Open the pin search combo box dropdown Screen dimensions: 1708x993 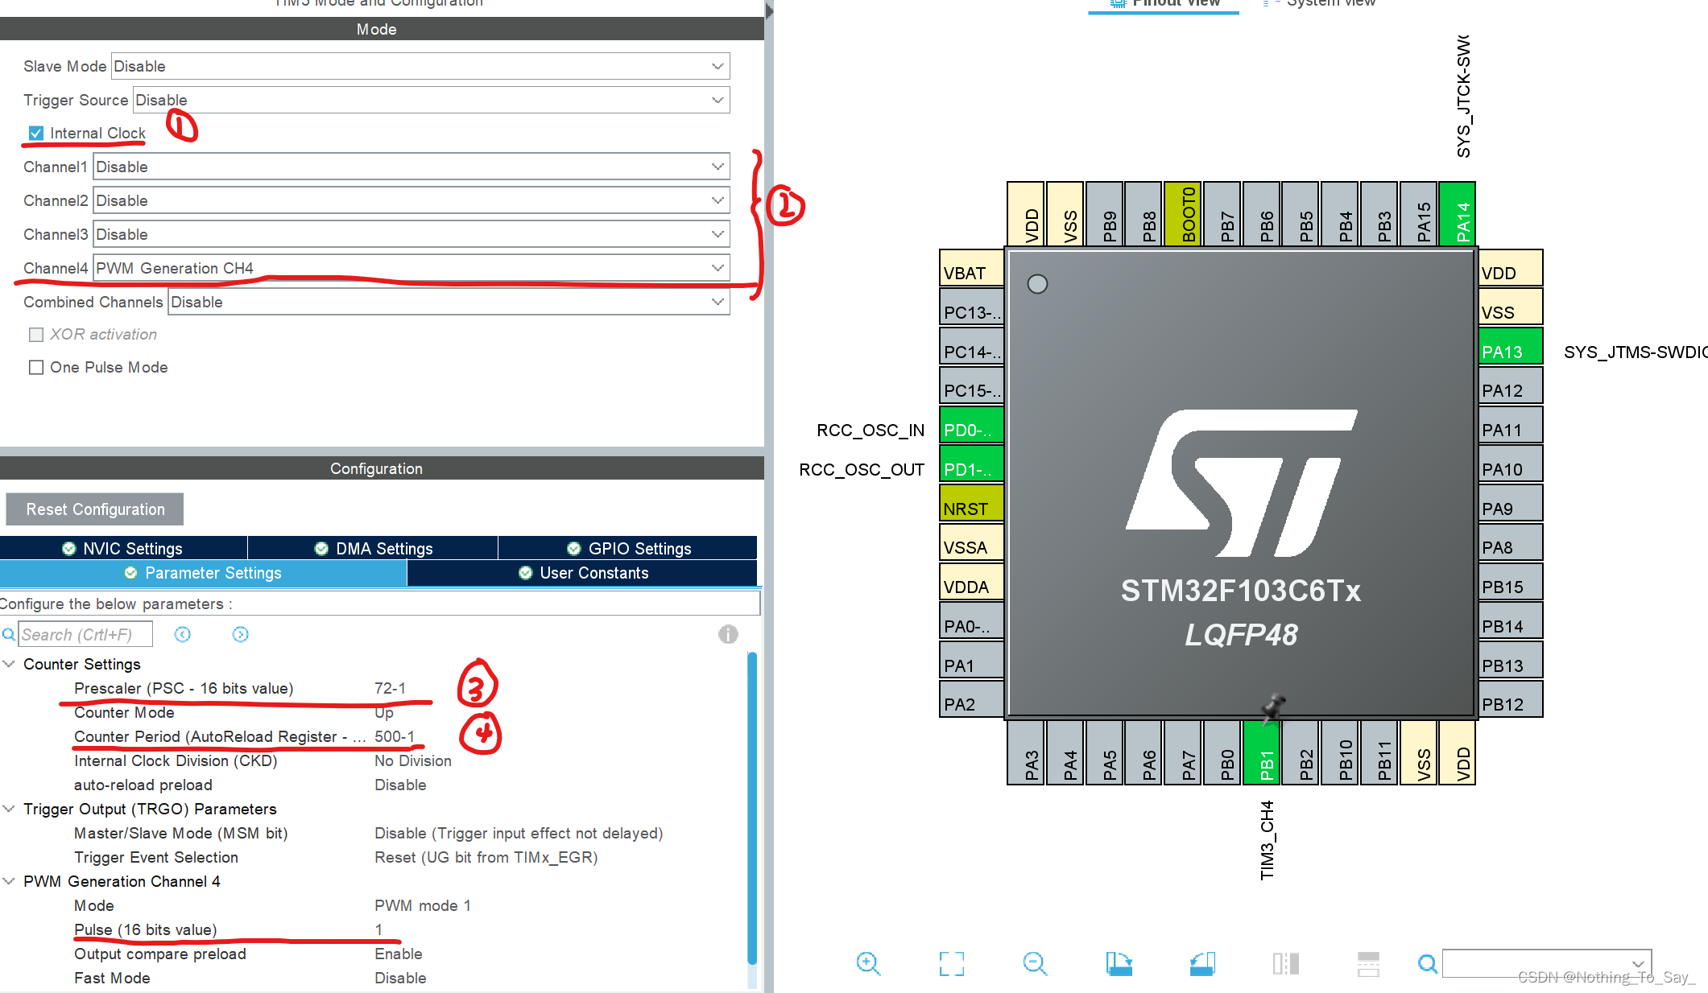(1637, 963)
